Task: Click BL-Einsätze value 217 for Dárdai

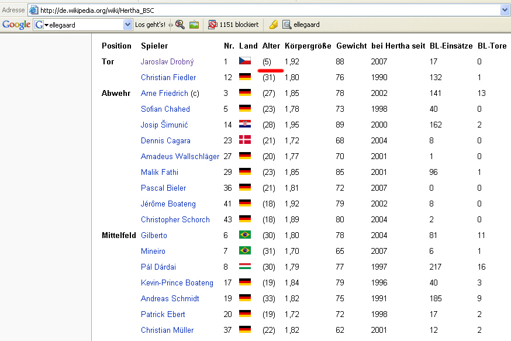Action: [x=436, y=267]
